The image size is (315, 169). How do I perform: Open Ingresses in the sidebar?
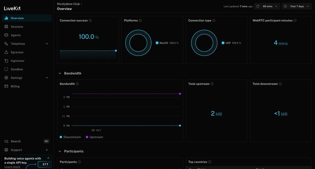27,61
